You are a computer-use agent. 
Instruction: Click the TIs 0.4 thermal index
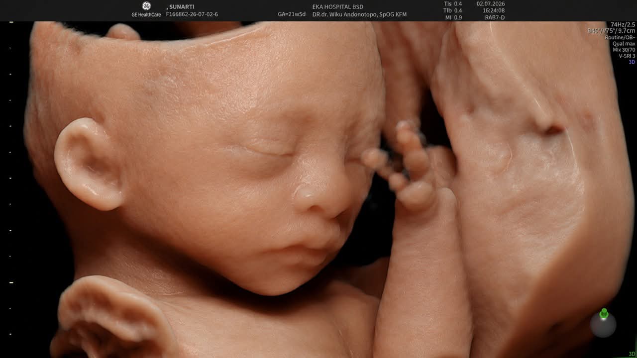pos(452,3)
